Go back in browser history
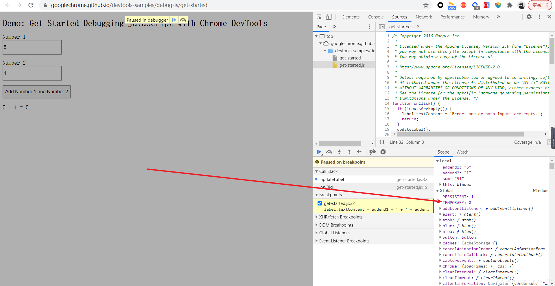Image resolution: width=555 pixels, height=286 pixels. tap(8, 5)
